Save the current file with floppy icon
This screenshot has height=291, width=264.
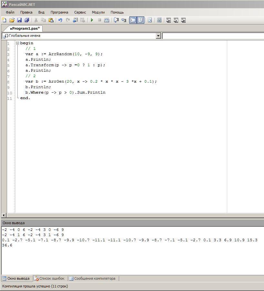19,20
